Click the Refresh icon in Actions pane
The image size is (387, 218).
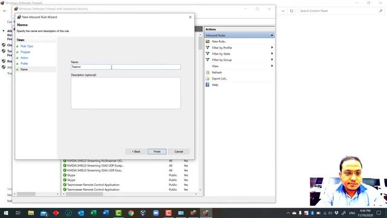coord(207,73)
